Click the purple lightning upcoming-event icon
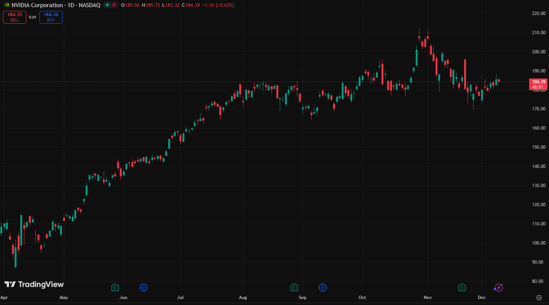Screen dimensions: 549x305 click(x=498, y=288)
